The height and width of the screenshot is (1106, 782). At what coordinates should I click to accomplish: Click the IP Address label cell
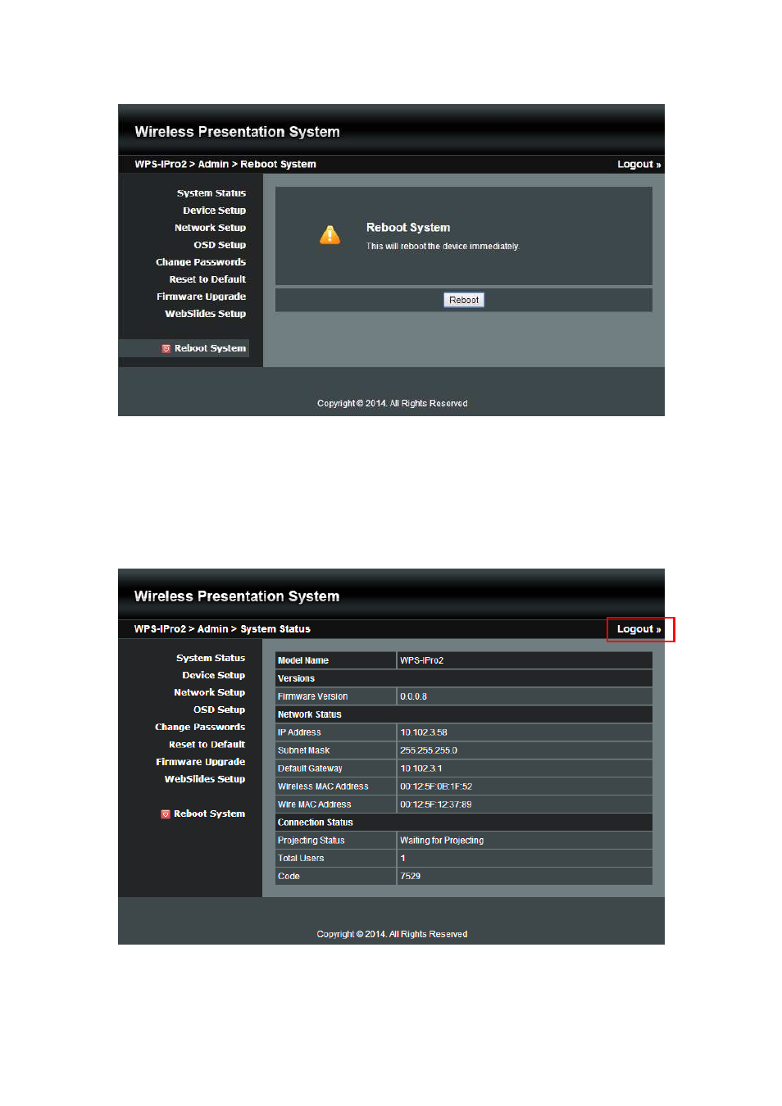pos(336,732)
